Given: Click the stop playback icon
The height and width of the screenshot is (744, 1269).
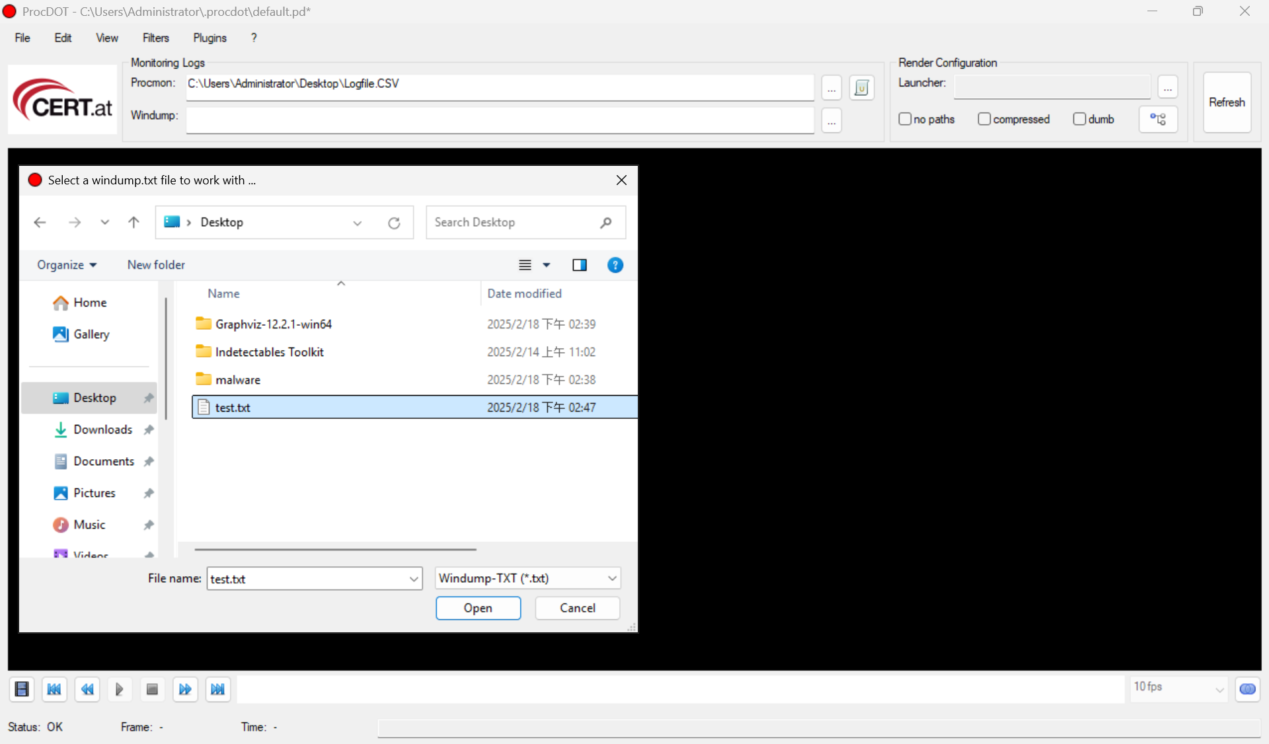Looking at the screenshot, I should click(x=152, y=689).
